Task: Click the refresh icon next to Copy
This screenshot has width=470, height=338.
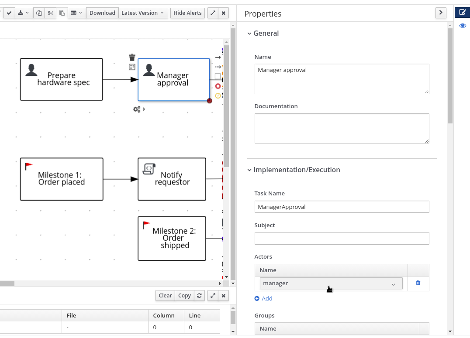Action: [199, 296]
